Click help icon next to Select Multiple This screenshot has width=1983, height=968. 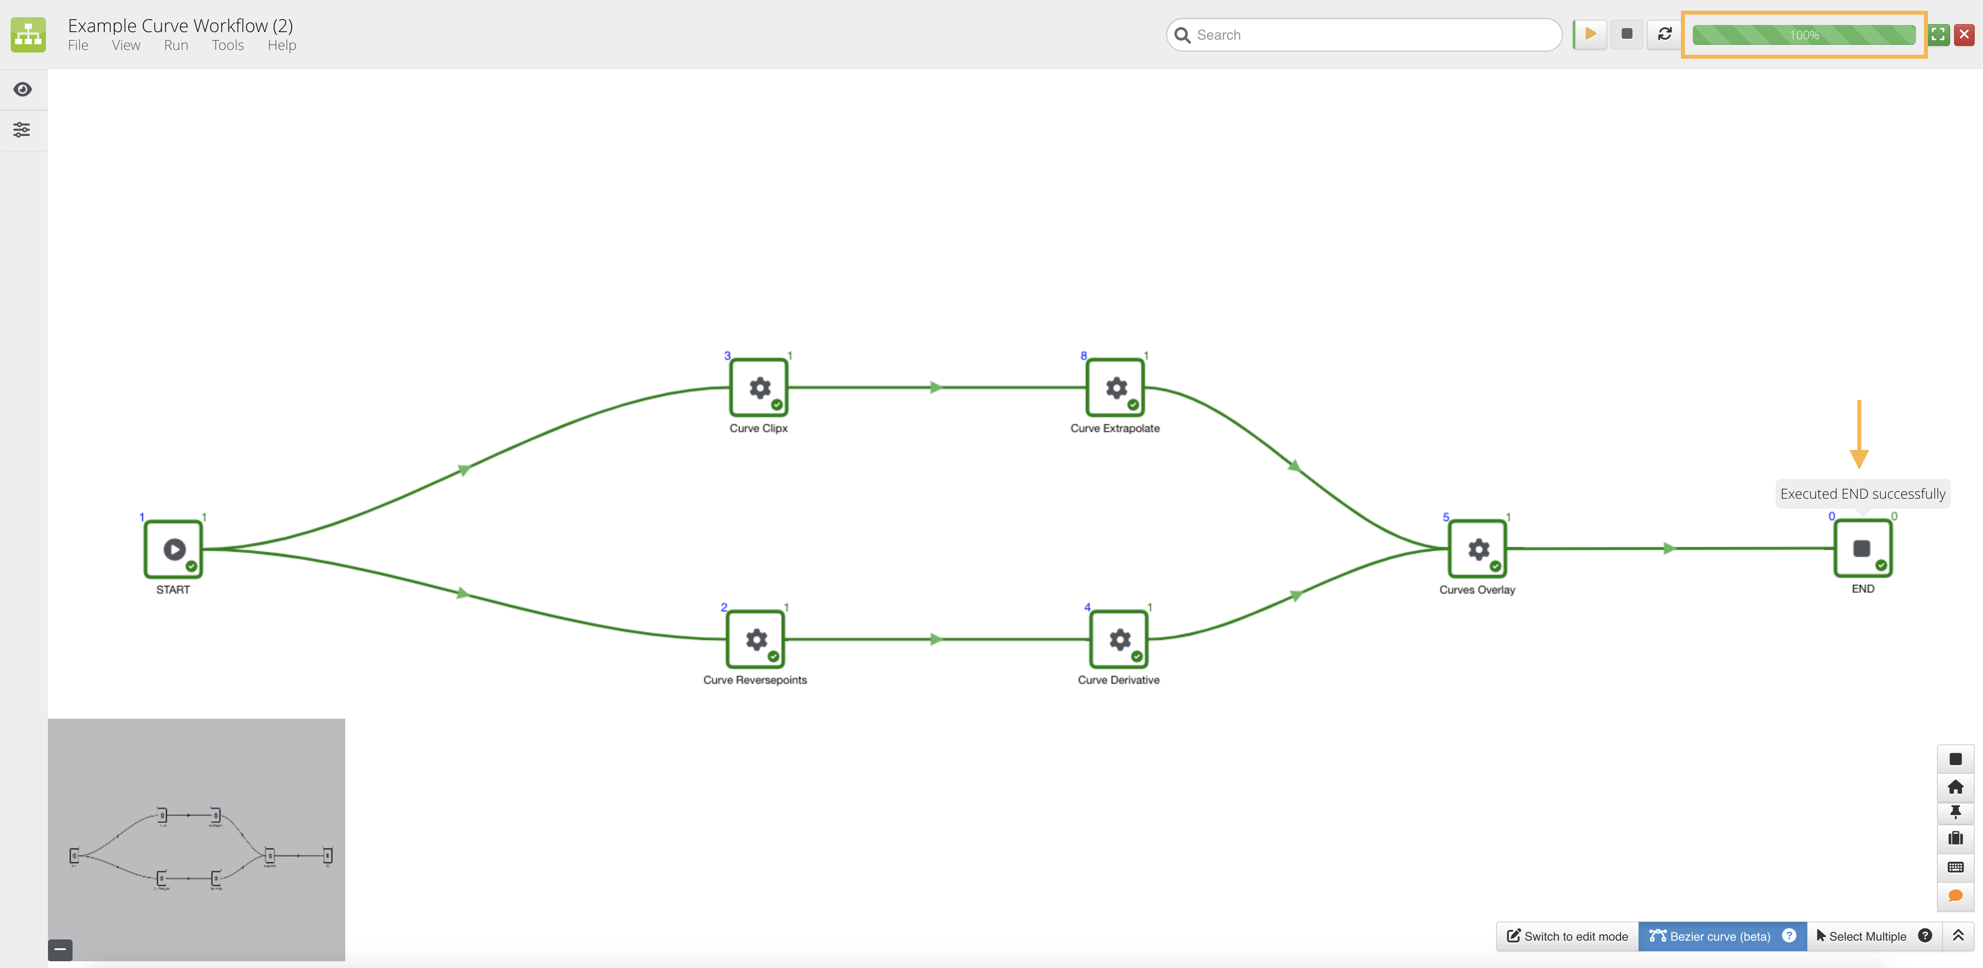point(1925,935)
